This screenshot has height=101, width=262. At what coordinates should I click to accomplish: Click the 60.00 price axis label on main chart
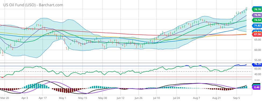(x=257, y=50)
